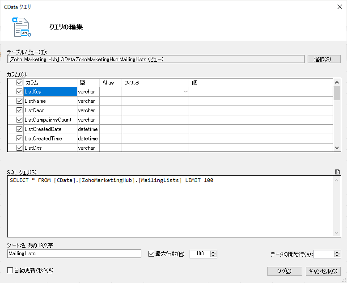Image resolution: width=347 pixels, height=283 pixels.
Task: Click the カラム column header
Action: (50, 83)
